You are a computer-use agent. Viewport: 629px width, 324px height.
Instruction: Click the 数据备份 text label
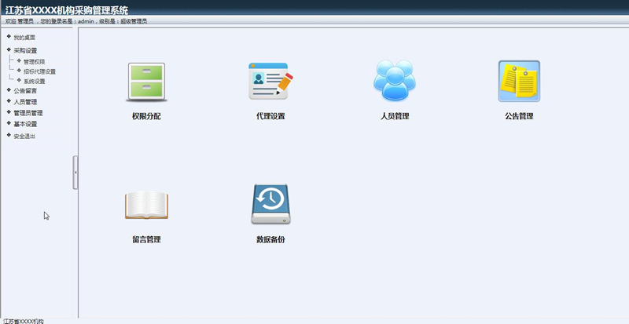pyautogui.click(x=270, y=239)
